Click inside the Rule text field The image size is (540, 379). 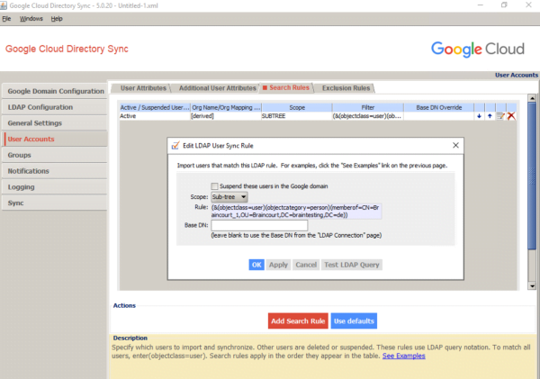click(x=296, y=211)
